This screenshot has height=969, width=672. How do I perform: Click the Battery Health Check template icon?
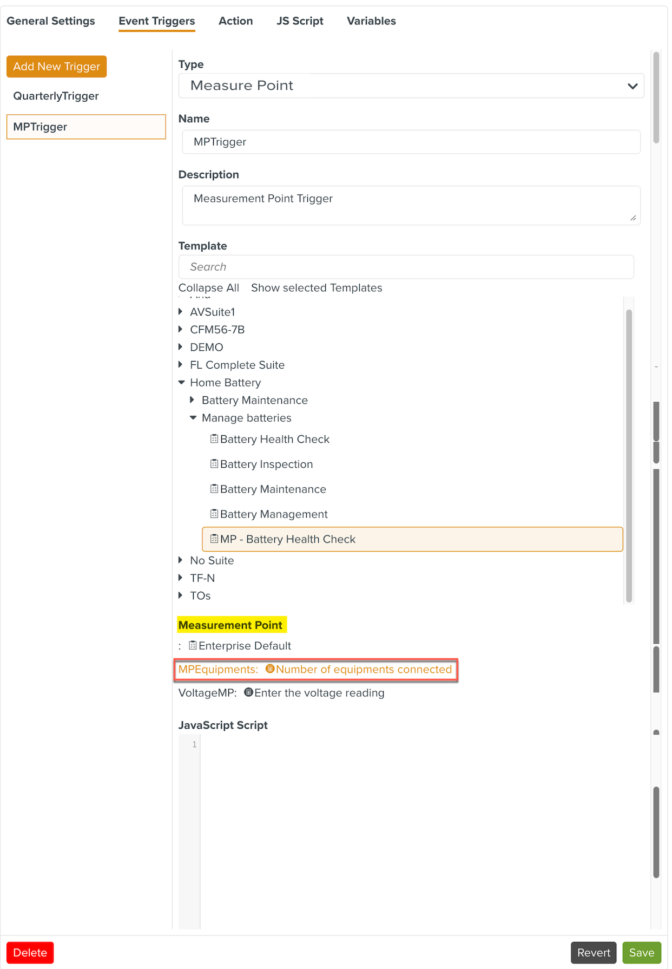(214, 439)
